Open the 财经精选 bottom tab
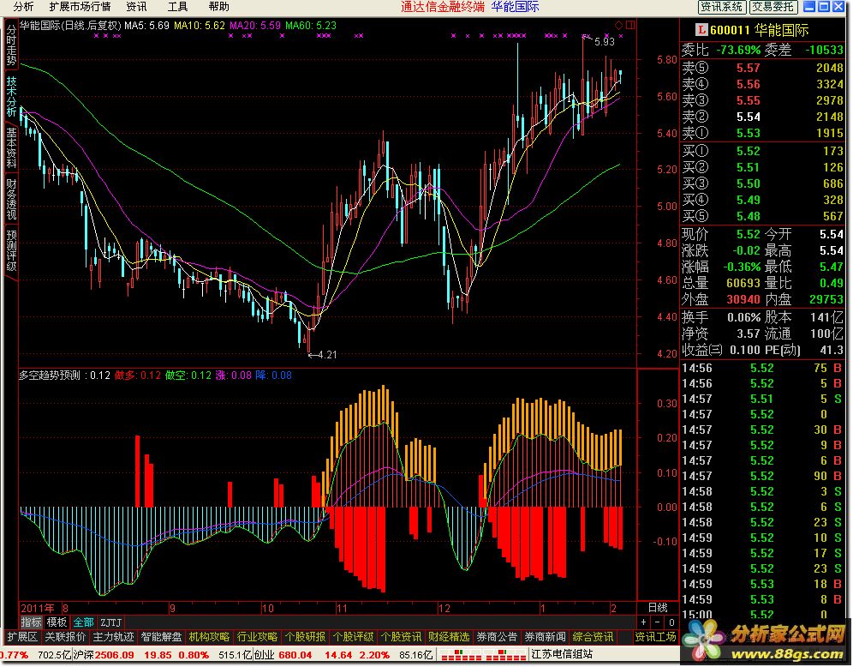Viewport: 853px width, 667px height. (x=449, y=636)
